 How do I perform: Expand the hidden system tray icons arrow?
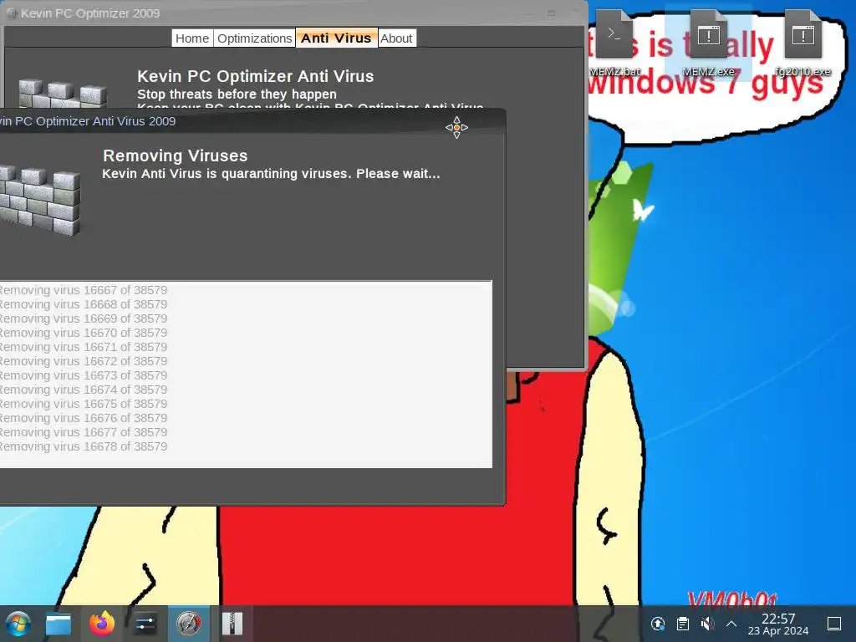pos(731,624)
